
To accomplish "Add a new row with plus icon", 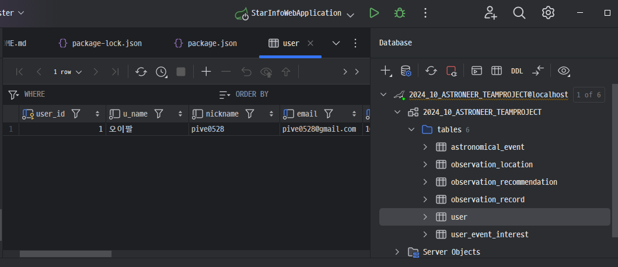I will 206,72.
